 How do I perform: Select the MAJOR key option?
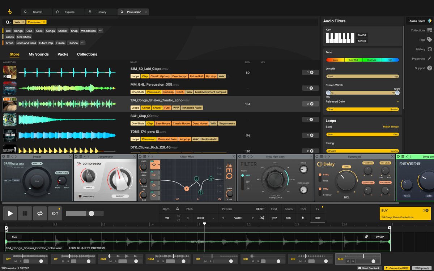click(x=362, y=35)
